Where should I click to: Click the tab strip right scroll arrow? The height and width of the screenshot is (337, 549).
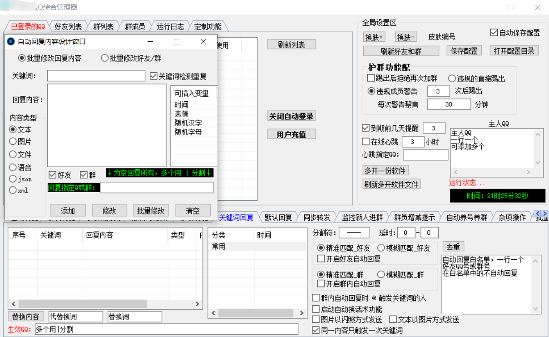544,213
